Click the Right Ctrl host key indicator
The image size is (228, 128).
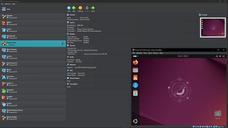pos(220,127)
